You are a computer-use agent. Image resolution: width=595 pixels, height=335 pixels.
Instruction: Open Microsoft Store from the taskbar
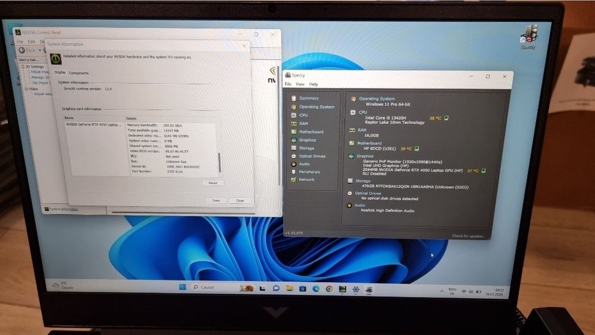point(302,289)
